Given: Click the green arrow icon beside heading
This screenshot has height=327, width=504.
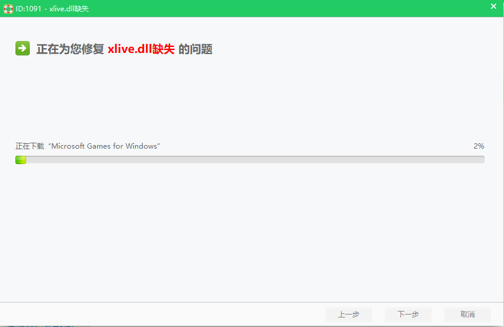Looking at the screenshot, I should [x=23, y=49].
